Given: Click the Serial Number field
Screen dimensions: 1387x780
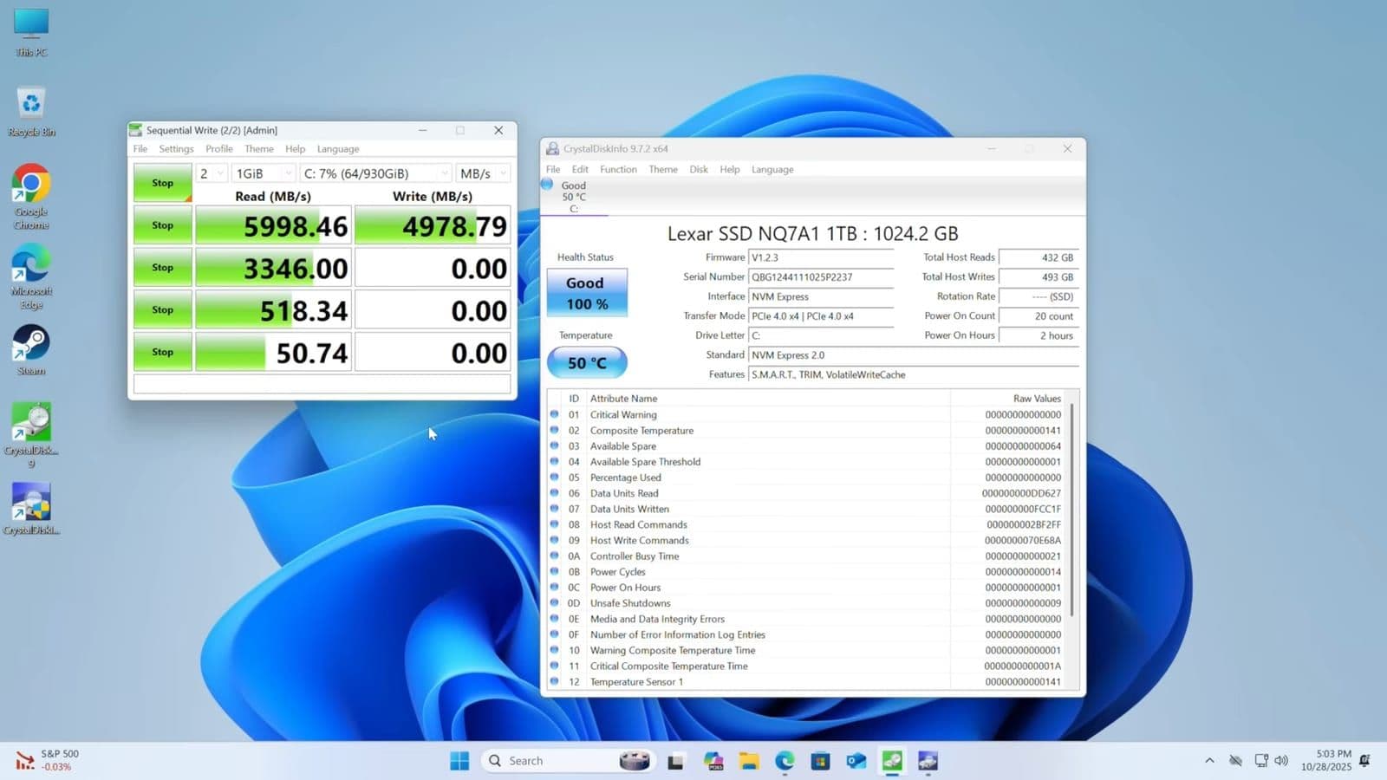Looking at the screenshot, I should coord(821,277).
